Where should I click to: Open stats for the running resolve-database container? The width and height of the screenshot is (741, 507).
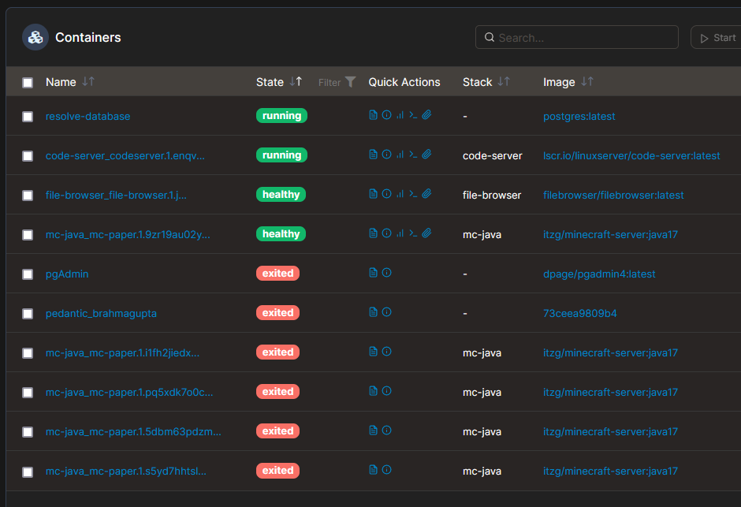[x=400, y=114]
